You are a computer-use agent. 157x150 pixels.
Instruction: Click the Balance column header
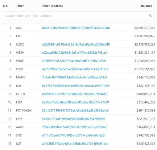click(147, 6)
